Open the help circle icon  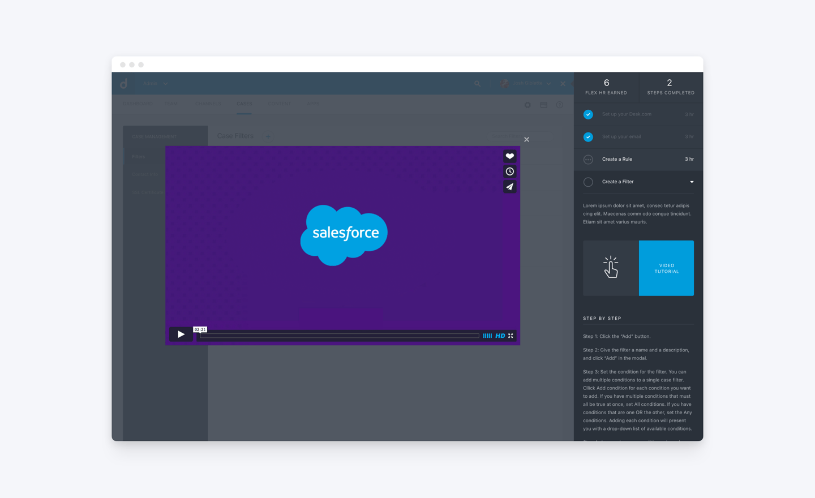pyautogui.click(x=559, y=105)
